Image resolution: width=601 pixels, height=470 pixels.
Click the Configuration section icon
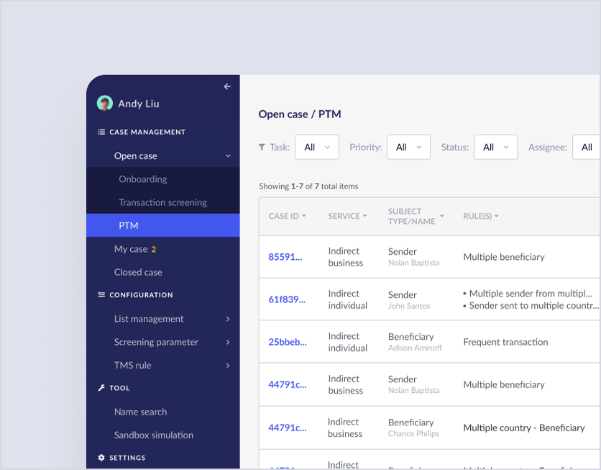(x=101, y=294)
